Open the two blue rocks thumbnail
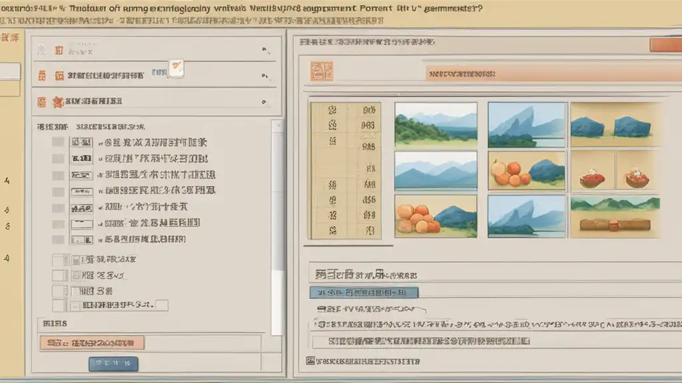This screenshot has height=383, width=682. pyautogui.click(x=615, y=124)
